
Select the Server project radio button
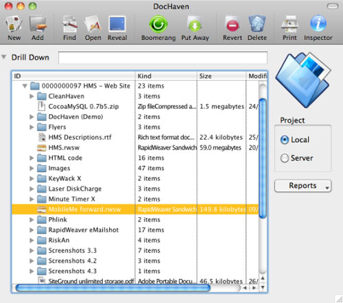pos(285,158)
